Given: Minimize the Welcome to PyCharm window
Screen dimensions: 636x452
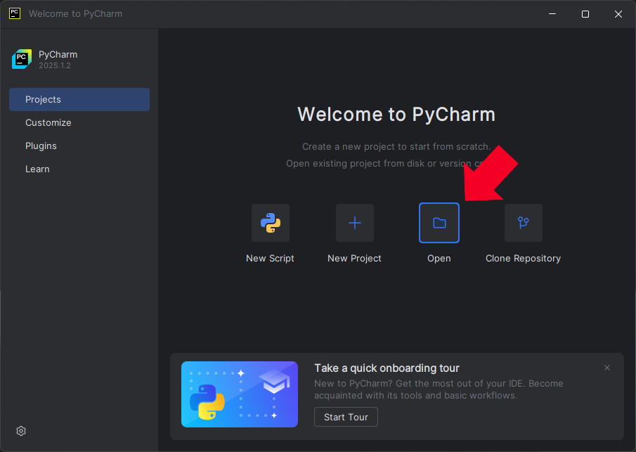Looking at the screenshot, I should click(x=552, y=14).
